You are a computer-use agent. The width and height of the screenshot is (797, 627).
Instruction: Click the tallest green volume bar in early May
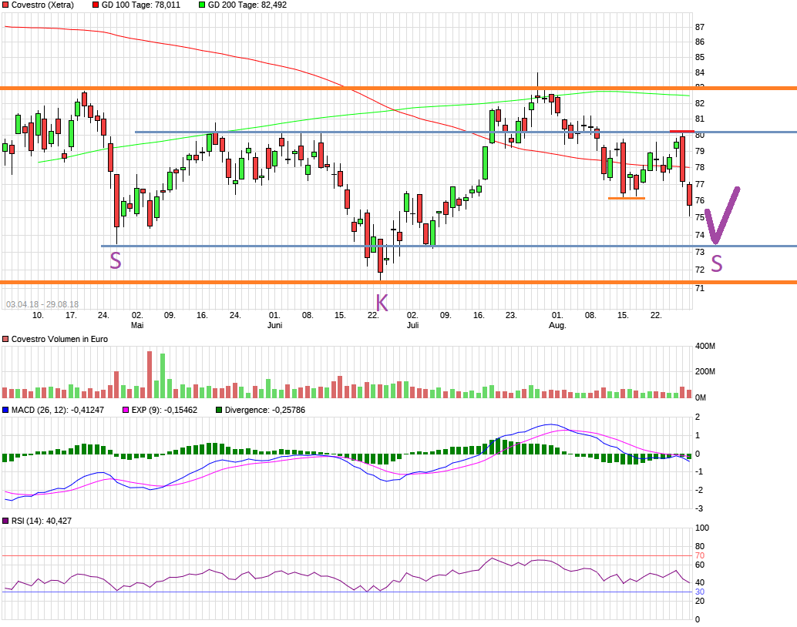(x=163, y=375)
